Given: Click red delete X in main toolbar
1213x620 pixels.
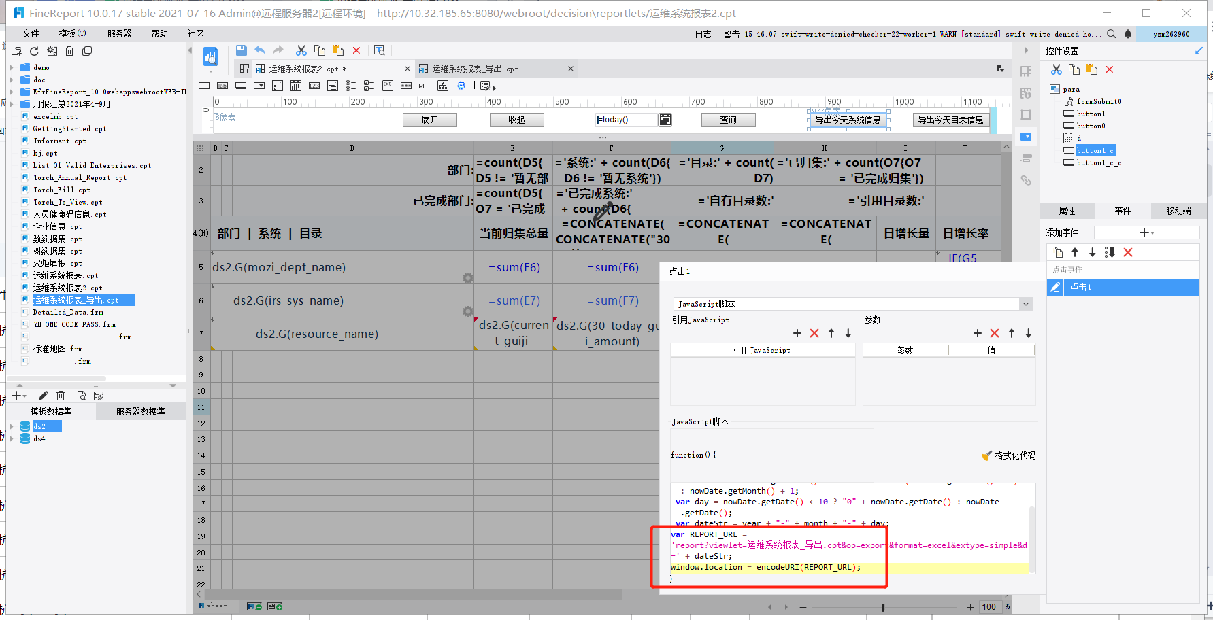Looking at the screenshot, I should tap(356, 50).
